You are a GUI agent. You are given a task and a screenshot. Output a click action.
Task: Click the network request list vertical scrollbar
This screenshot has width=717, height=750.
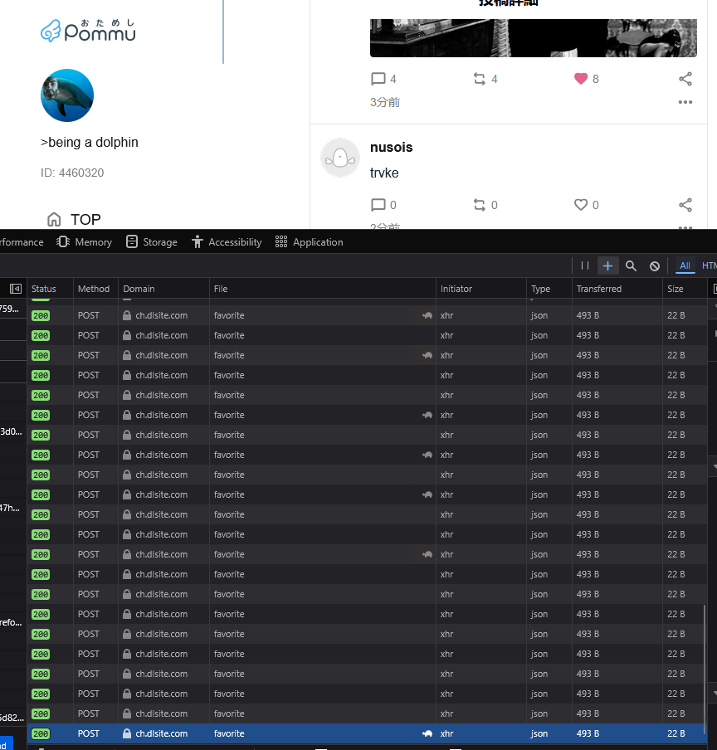(705, 664)
